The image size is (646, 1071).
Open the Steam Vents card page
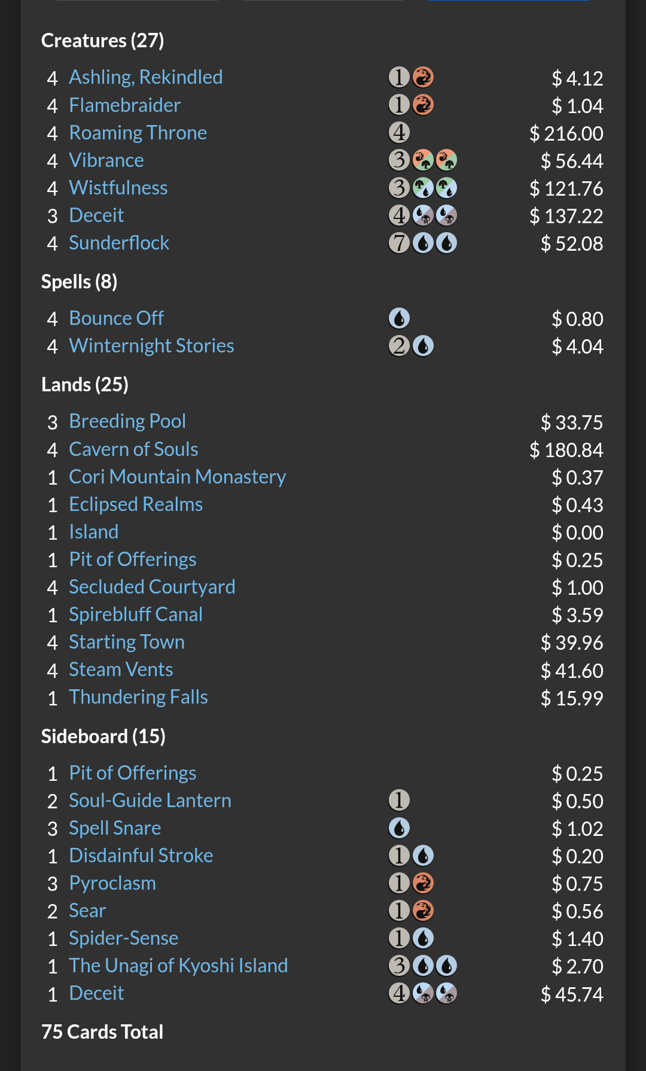tap(121, 670)
